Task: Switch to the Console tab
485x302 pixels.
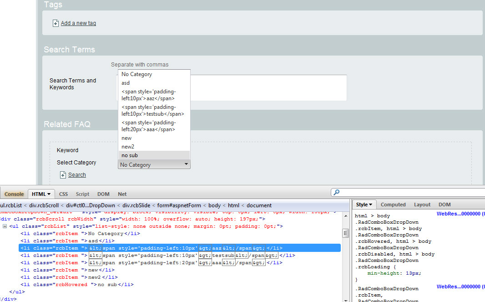Action: [x=14, y=194]
